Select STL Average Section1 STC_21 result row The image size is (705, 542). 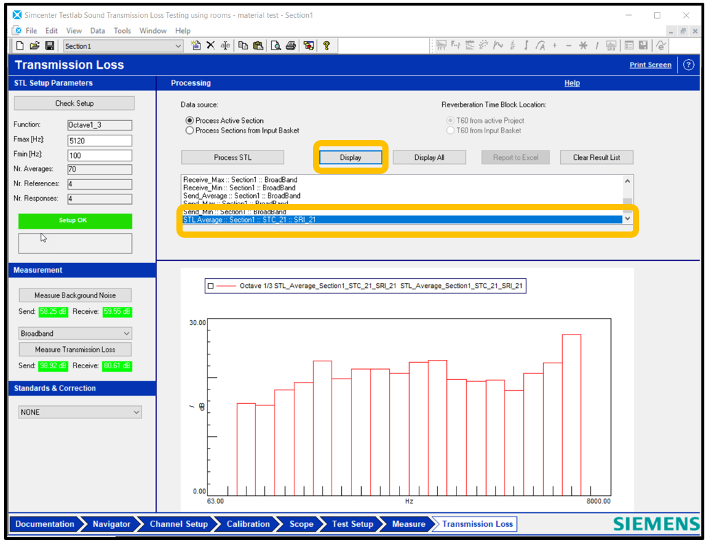(x=402, y=220)
